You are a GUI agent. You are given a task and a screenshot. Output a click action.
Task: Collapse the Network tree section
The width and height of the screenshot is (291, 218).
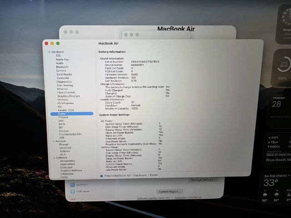(54, 141)
